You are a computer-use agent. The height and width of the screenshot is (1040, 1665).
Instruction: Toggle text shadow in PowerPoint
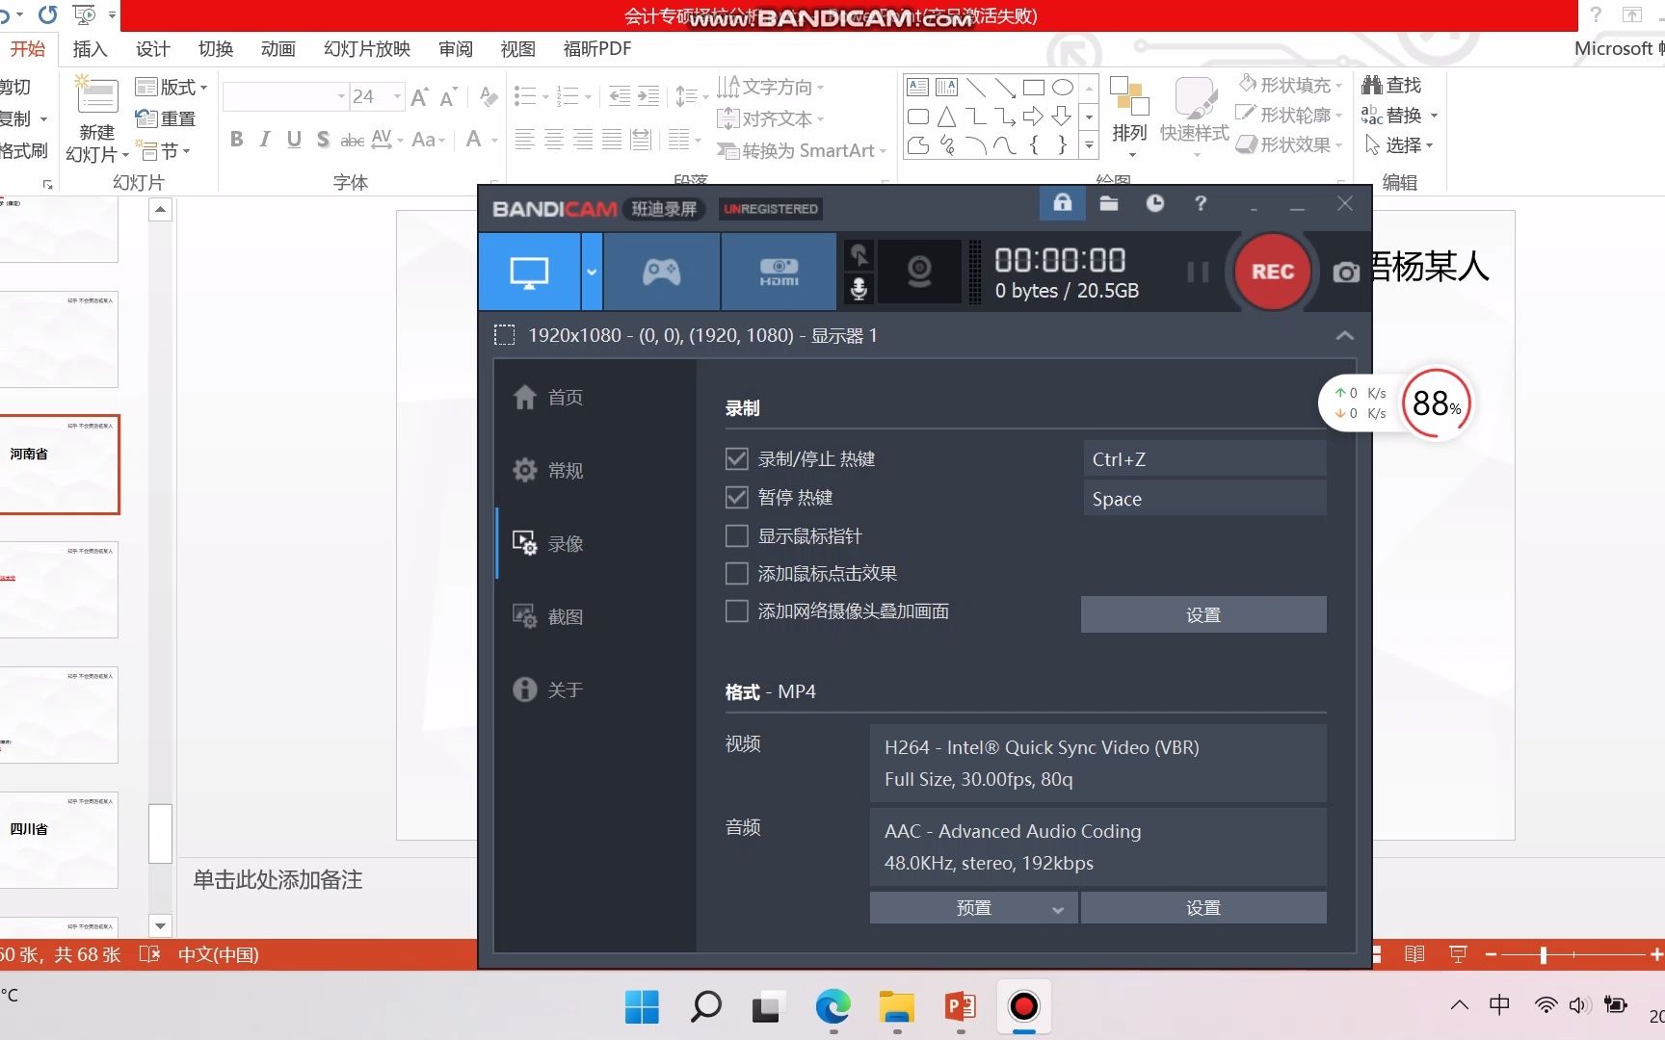323,140
